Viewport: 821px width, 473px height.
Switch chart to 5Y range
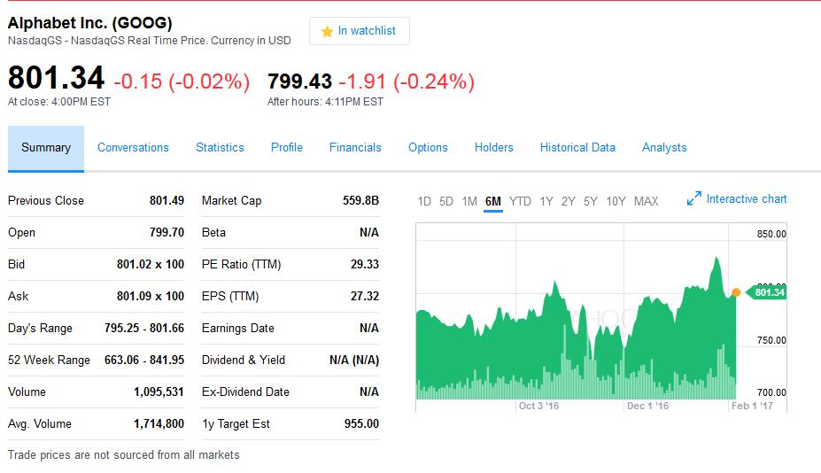coord(590,201)
